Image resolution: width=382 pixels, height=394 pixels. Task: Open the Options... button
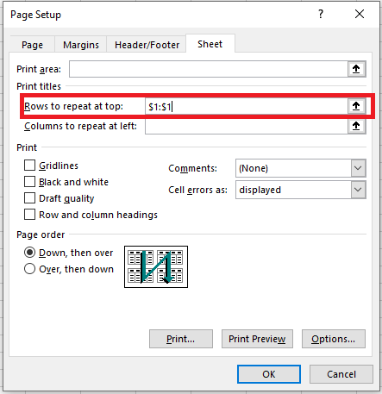(x=334, y=339)
